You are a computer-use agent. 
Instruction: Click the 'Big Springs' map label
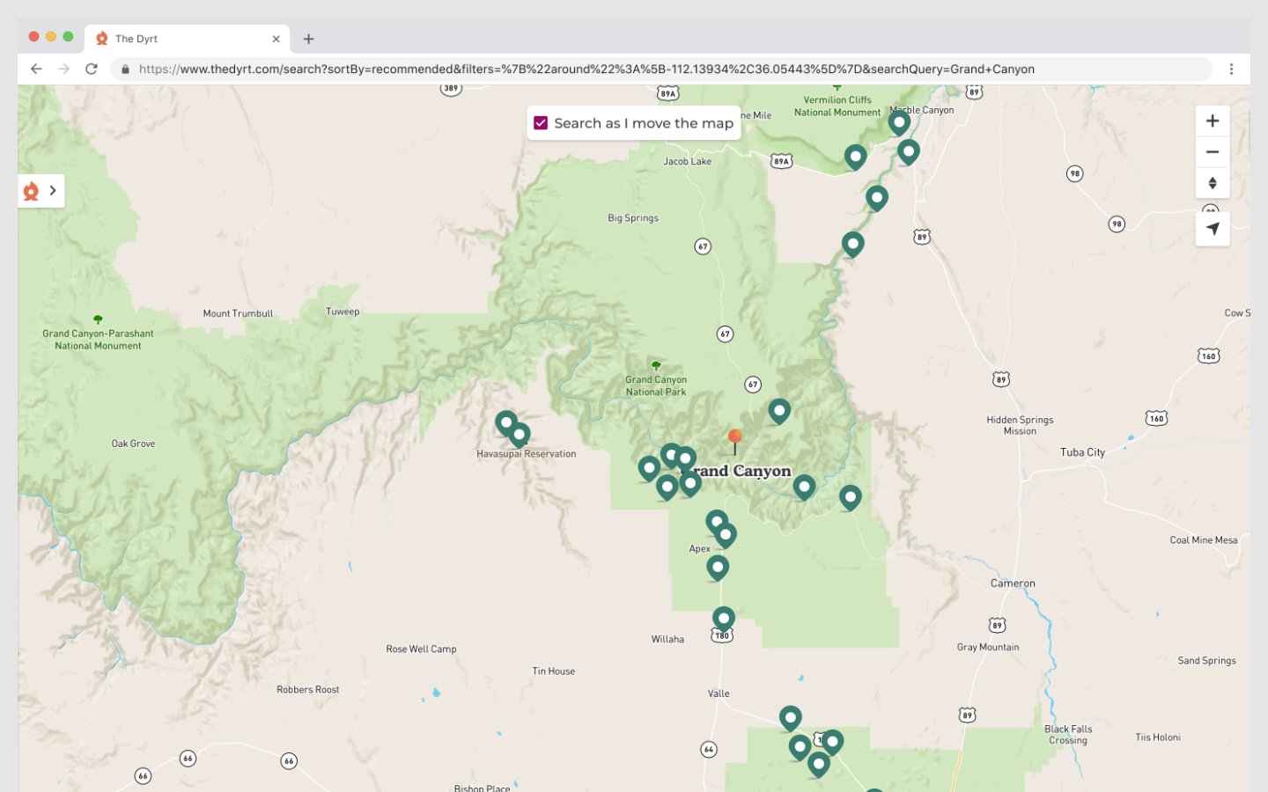pos(633,218)
